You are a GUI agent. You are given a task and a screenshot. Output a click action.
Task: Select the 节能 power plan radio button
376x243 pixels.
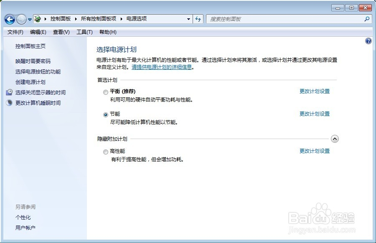(106, 114)
